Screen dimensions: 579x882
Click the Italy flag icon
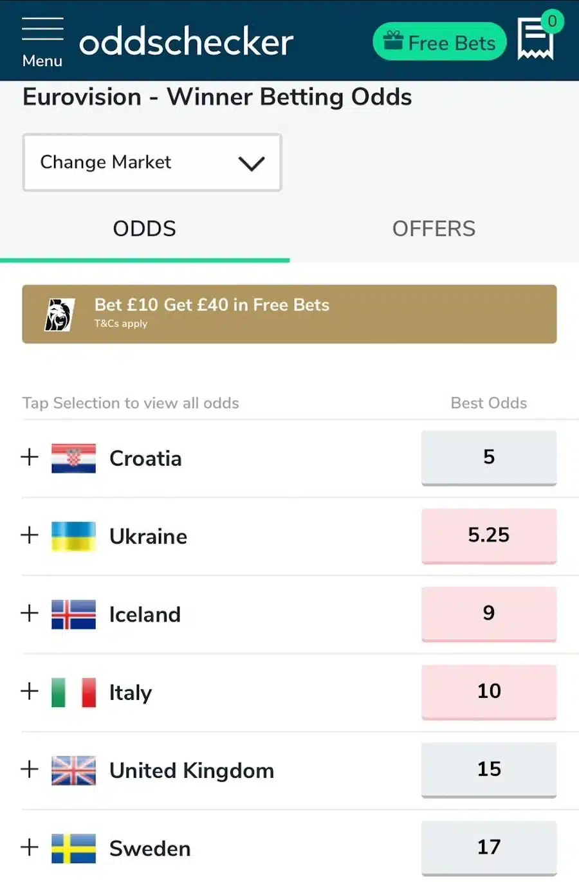pos(73,692)
